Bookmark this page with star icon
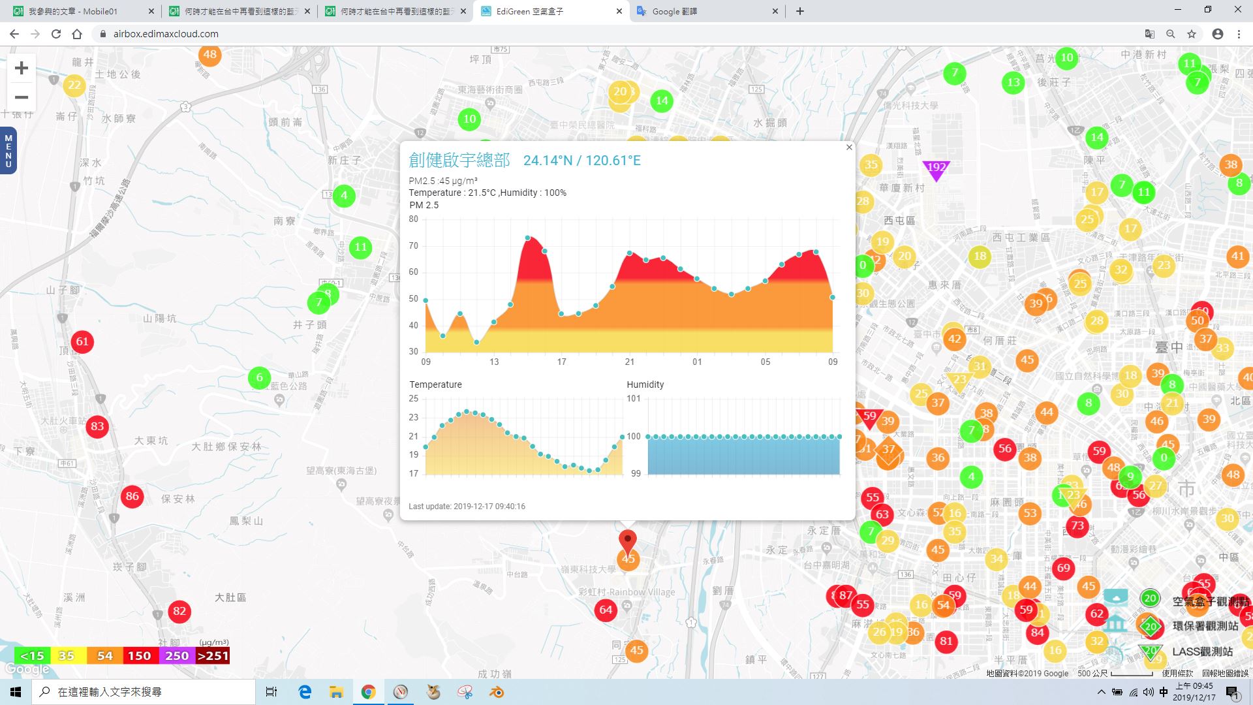This screenshot has width=1253, height=705. (1192, 34)
